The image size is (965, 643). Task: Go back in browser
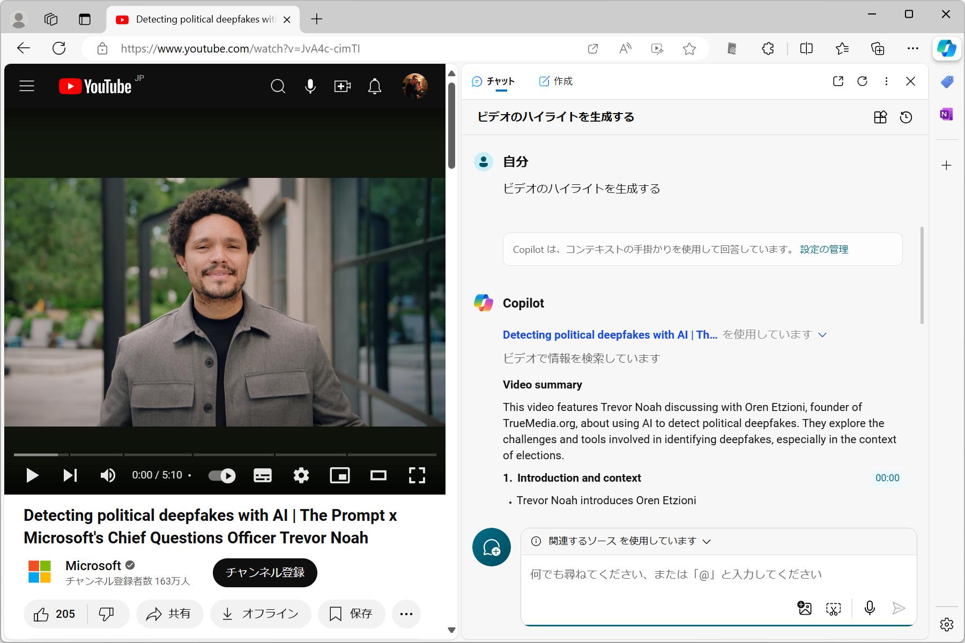tap(24, 49)
